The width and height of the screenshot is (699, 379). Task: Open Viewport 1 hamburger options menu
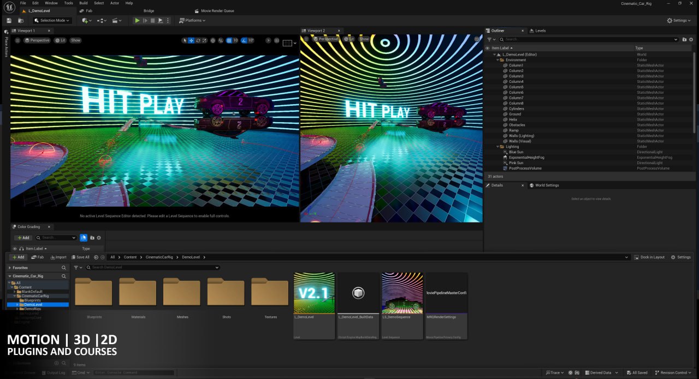(17, 40)
